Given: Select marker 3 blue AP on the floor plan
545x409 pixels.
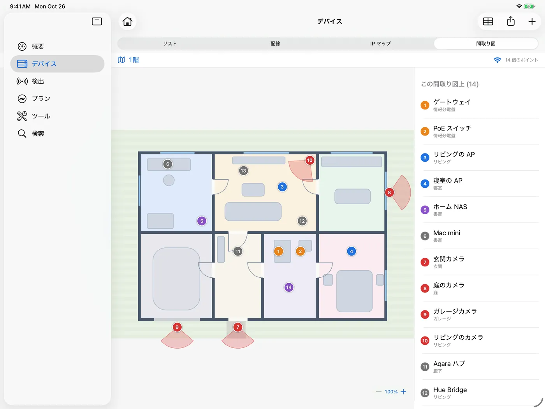Looking at the screenshot, I should [282, 187].
